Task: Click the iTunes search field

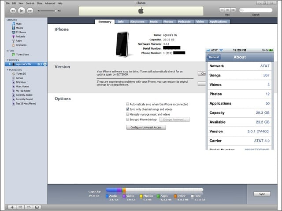Action: (256, 10)
